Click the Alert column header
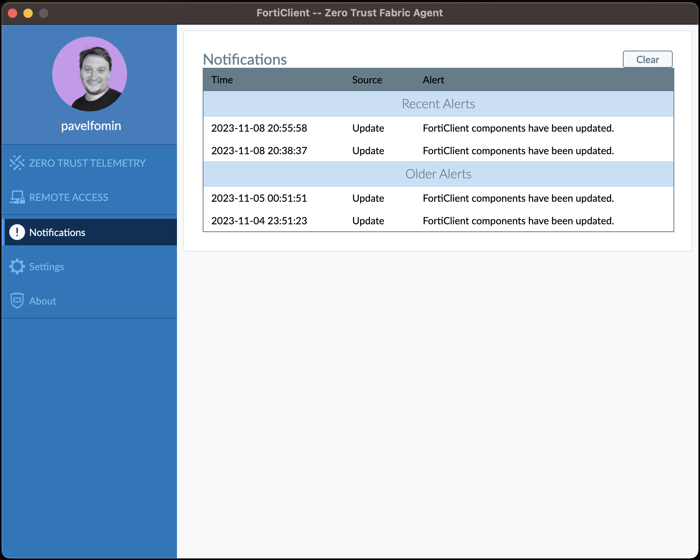Screen dimensions: 700x560 [x=433, y=80]
